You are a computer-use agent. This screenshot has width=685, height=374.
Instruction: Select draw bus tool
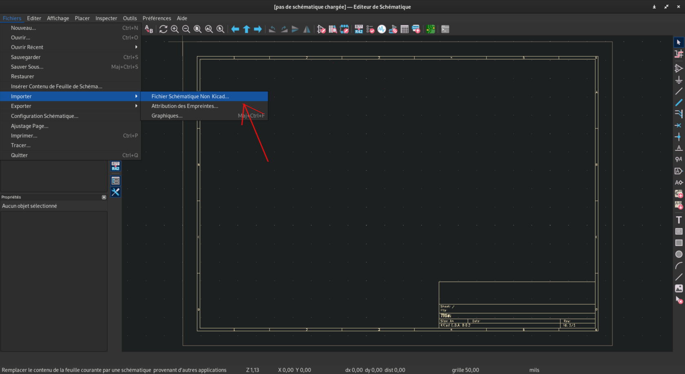click(679, 103)
